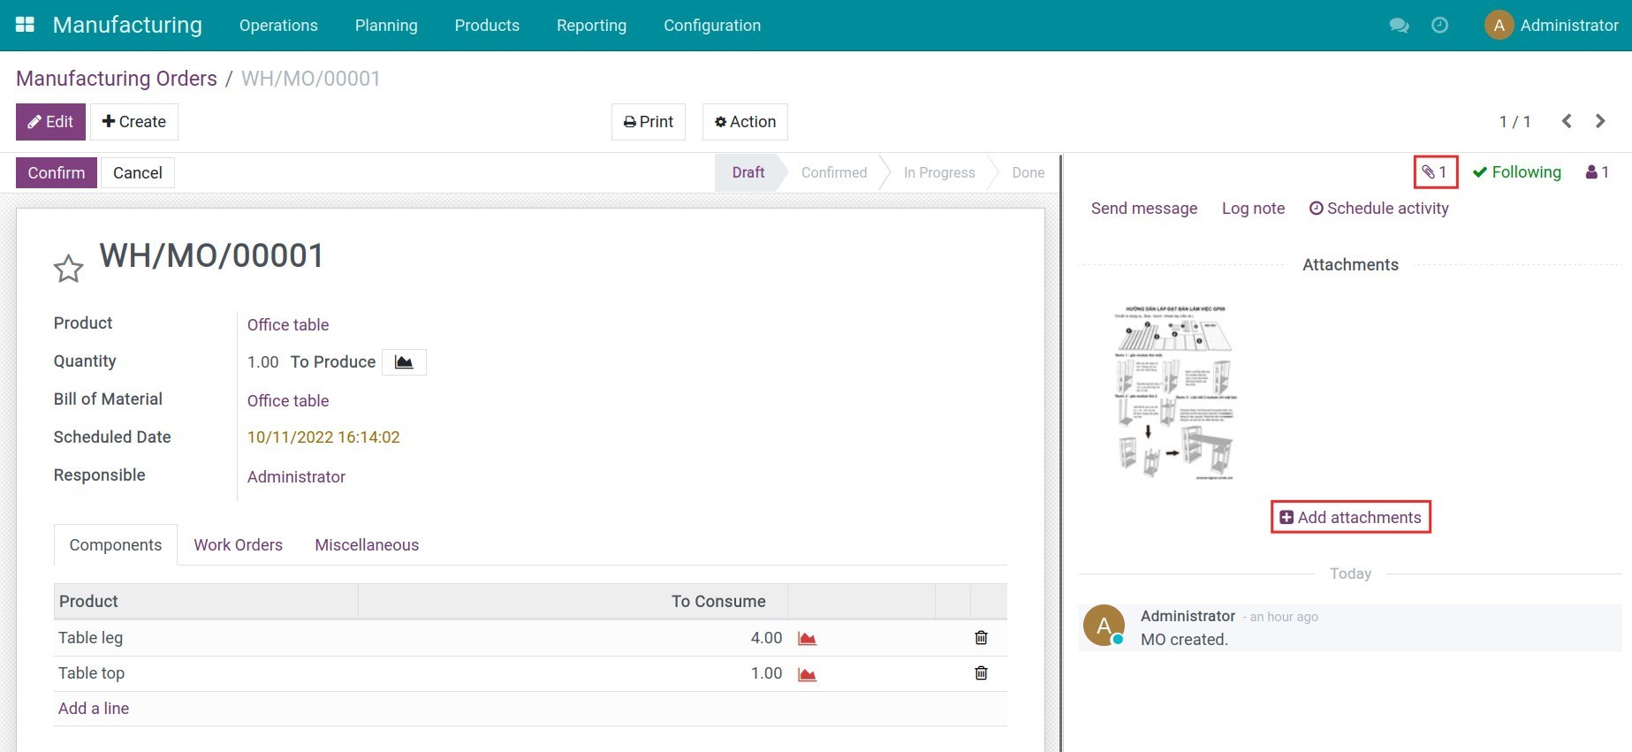The image size is (1632, 752).
Task: Click Table leg forecast chart icon
Action: tap(807, 639)
